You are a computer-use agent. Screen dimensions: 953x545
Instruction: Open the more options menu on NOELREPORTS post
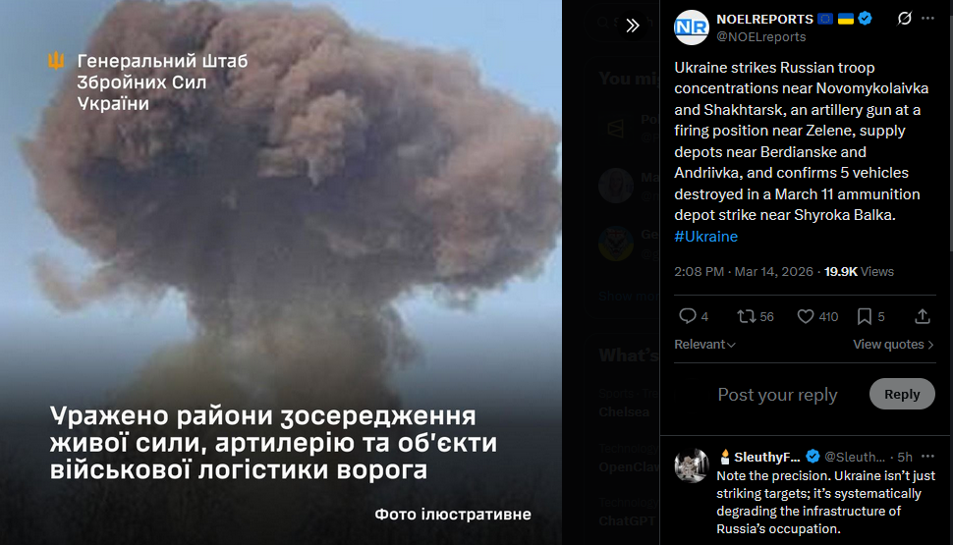[927, 19]
